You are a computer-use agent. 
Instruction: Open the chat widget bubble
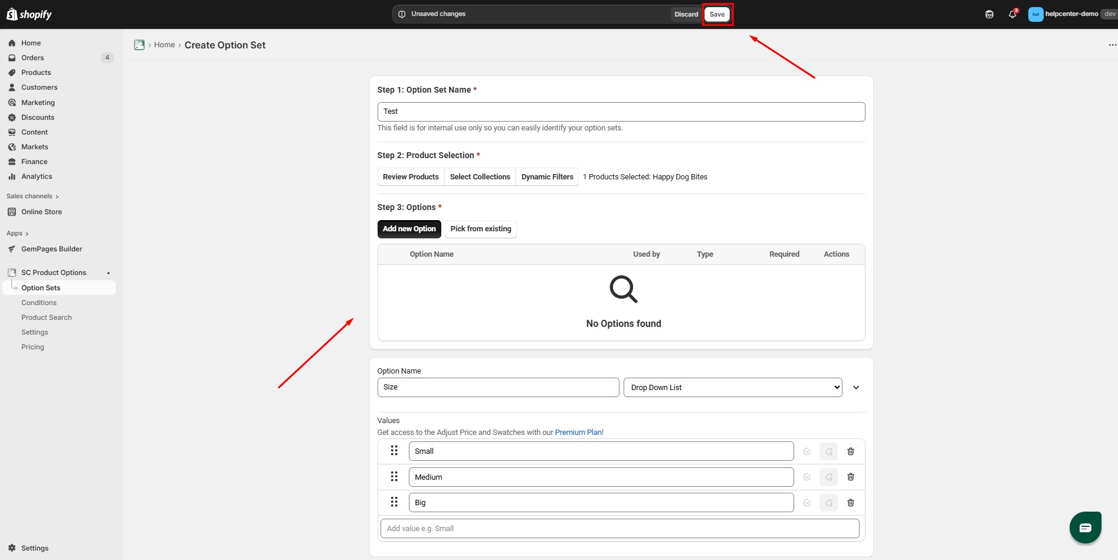click(1085, 527)
